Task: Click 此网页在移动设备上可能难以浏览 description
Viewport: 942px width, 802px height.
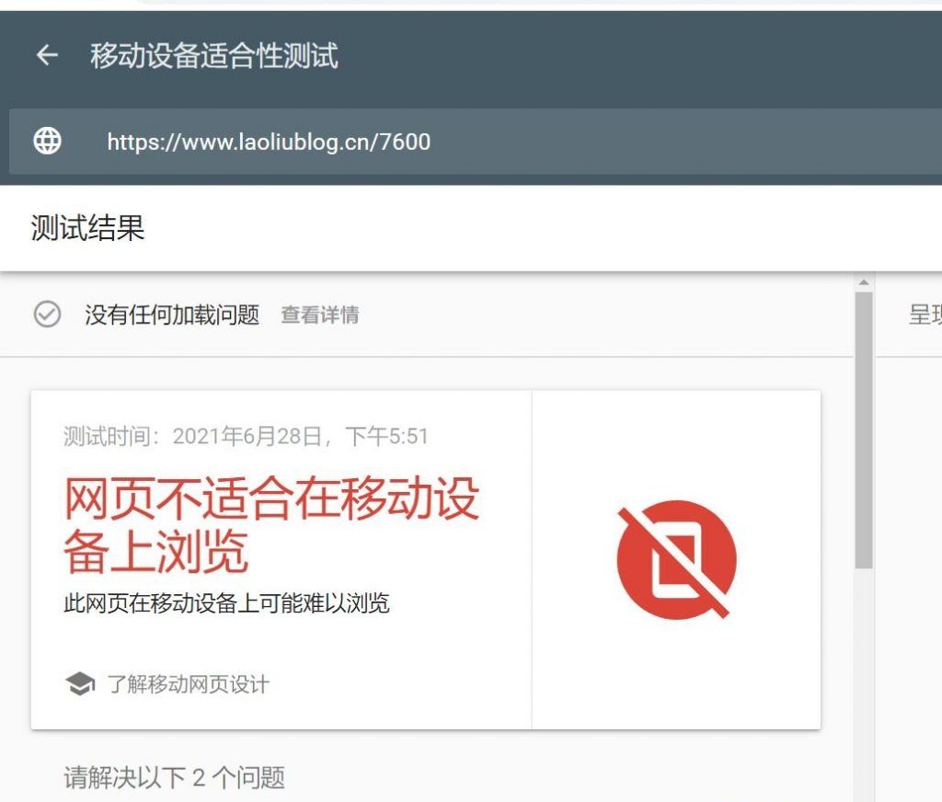Action: click(226, 602)
